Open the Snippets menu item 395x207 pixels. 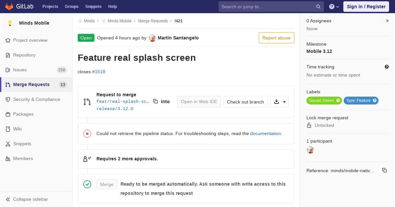tap(93, 7)
